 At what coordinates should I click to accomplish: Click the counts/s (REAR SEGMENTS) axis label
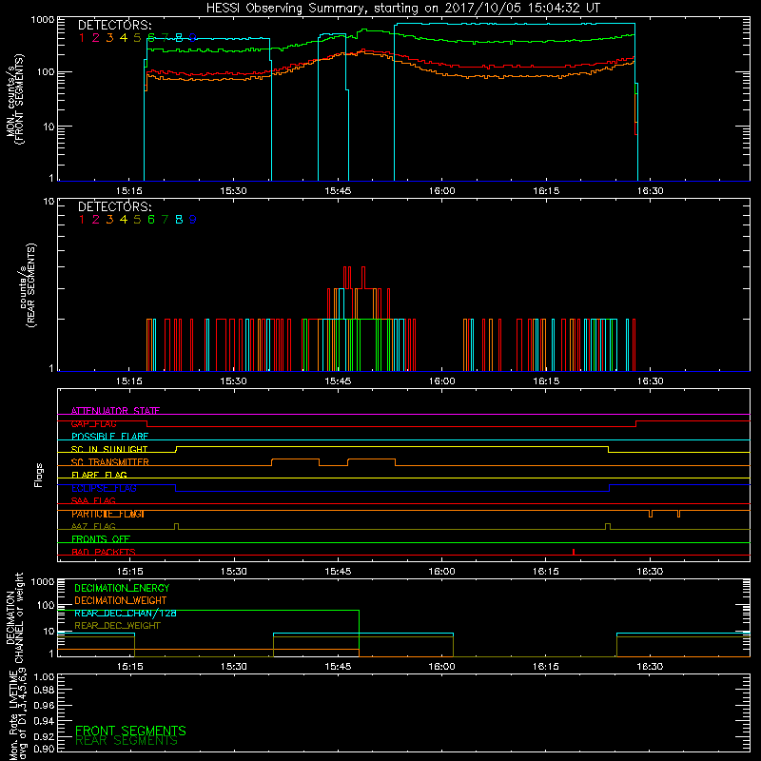click(28, 284)
